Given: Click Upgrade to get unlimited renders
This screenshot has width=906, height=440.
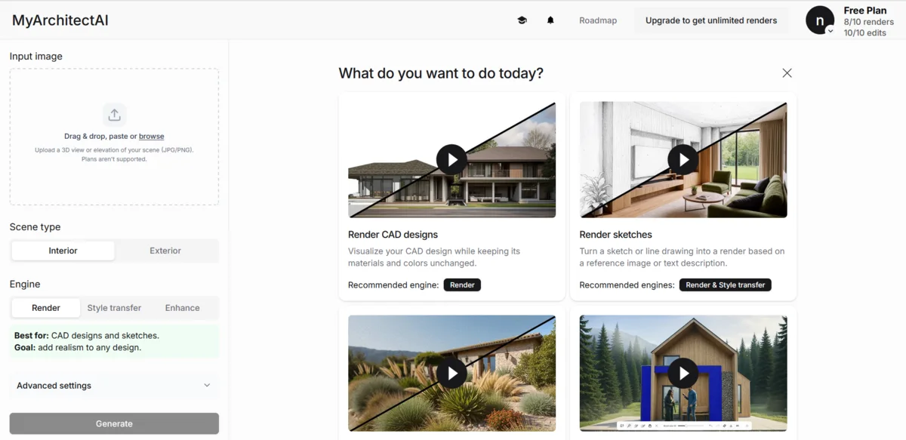Looking at the screenshot, I should [711, 20].
